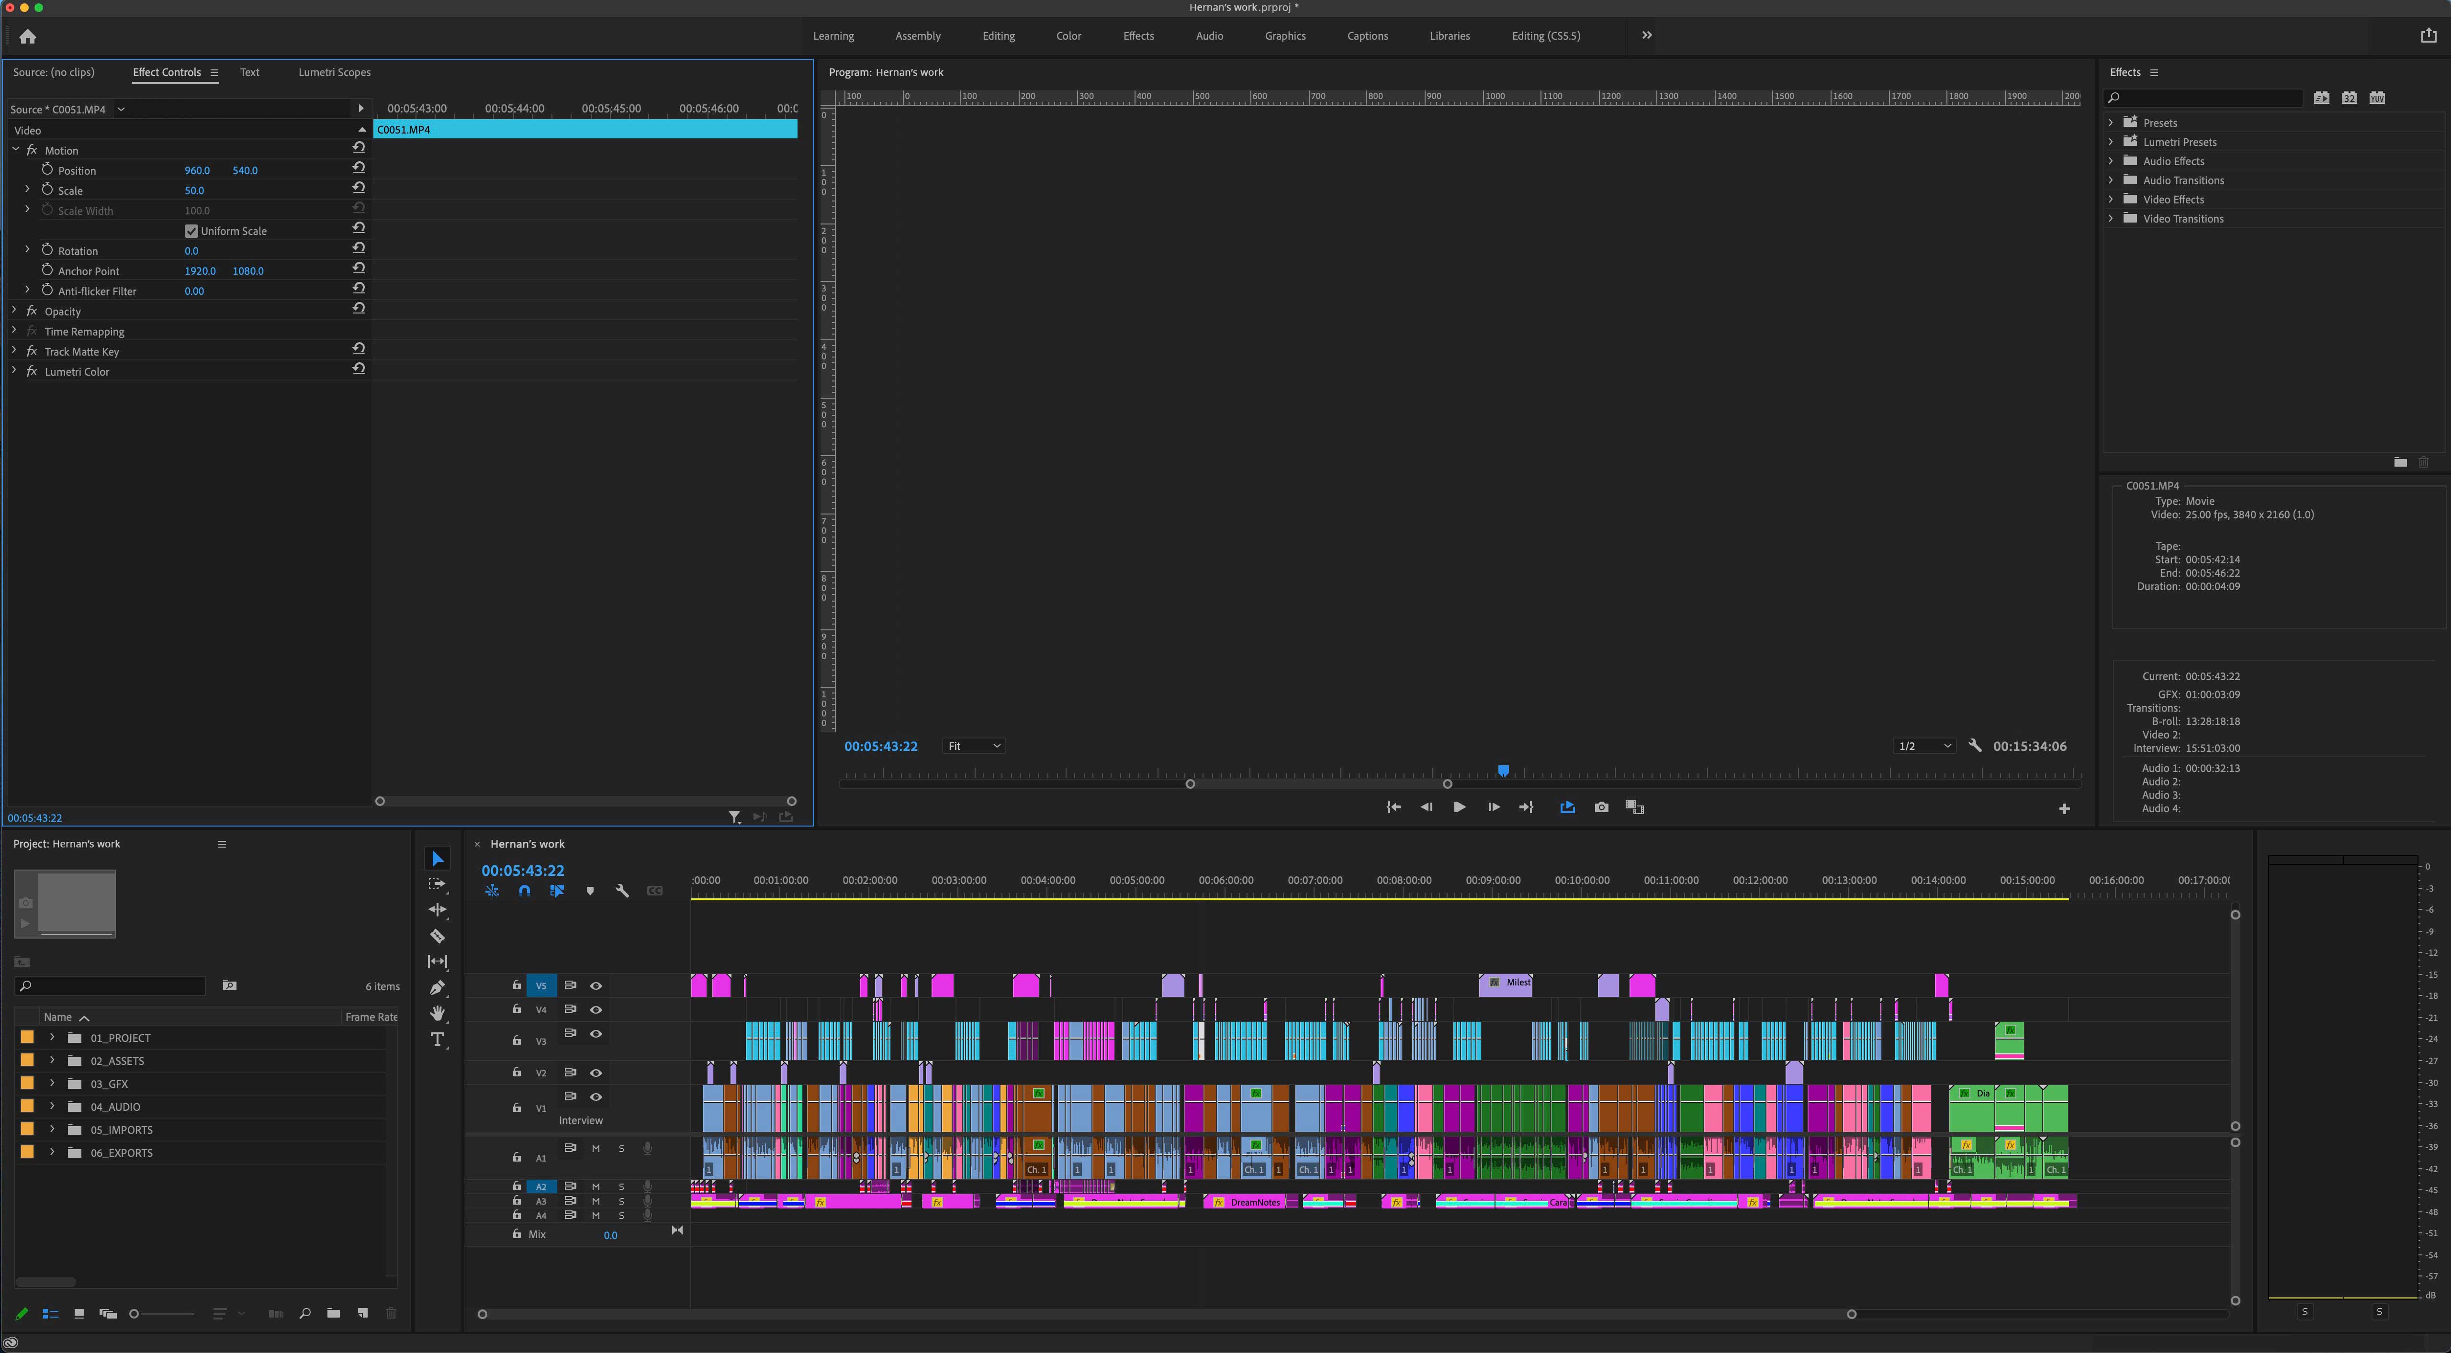Click the 03_GFX bin color swatch
This screenshot has height=1353, width=2451.
[27, 1083]
